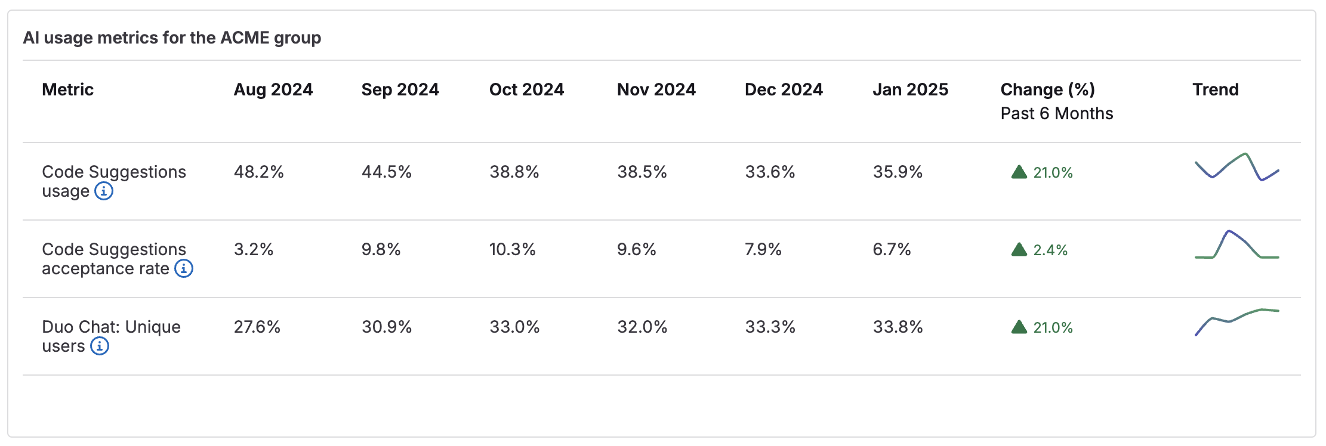The image size is (1326, 446).
Task: Click the acceptance rate trend sparkline
Action: point(1236,245)
